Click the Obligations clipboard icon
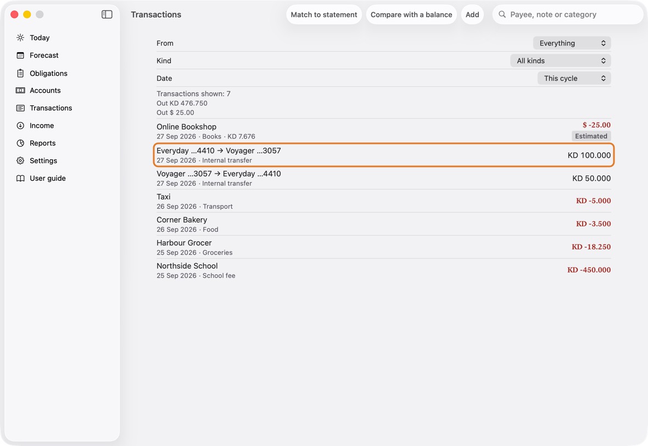648x446 pixels. pyautogui.click(x=20, y=73)
